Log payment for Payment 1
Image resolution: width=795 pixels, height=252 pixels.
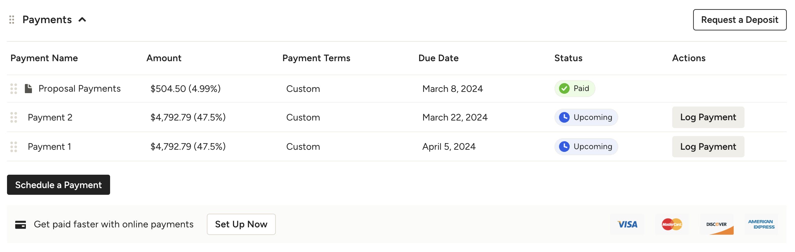tap(708, 147)
